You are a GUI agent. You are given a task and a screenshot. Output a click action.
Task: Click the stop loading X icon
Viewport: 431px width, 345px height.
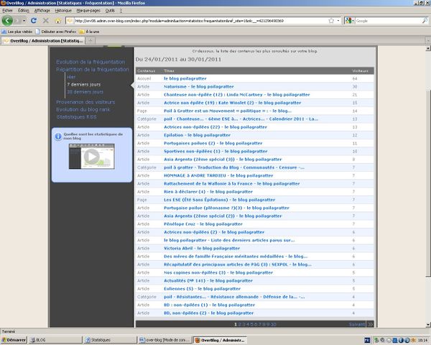46,21
